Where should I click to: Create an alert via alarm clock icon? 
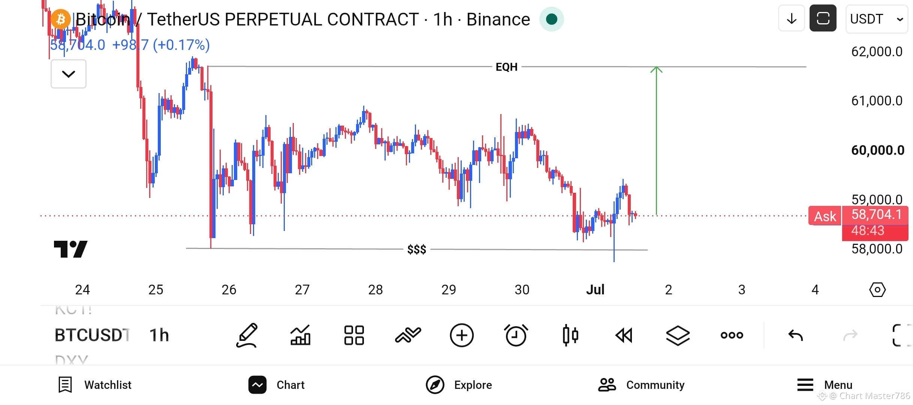[516, 335]
